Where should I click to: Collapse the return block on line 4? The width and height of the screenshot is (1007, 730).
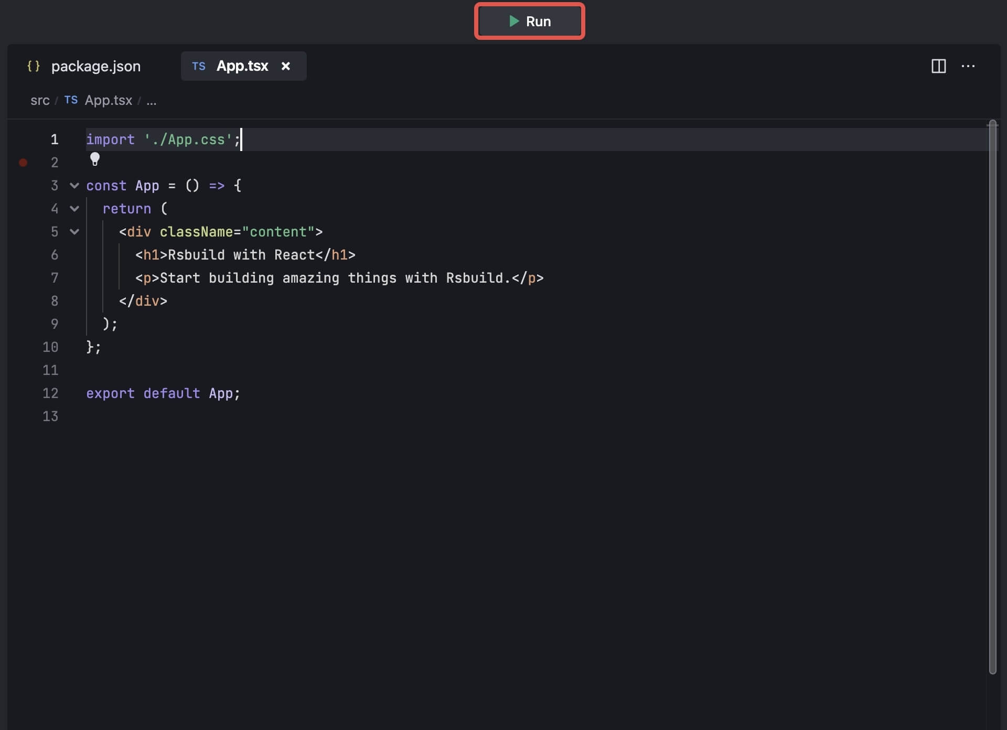74,209
